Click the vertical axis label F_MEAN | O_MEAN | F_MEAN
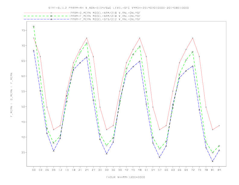 pos(11,95)
